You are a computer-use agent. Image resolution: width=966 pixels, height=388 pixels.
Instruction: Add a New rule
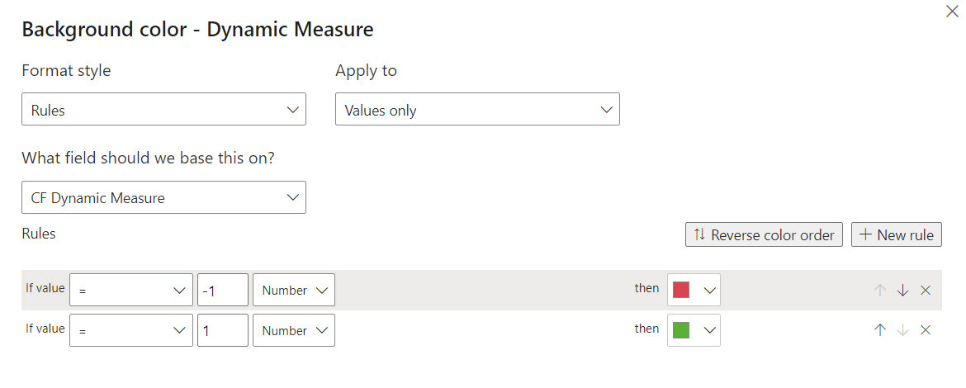pyautogui.click(x=897, y=234)
